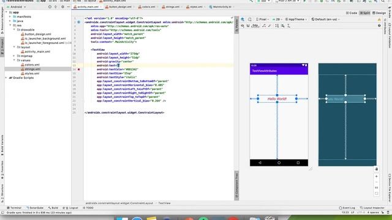
Task: Open the TODO tool window
Action: click(x=88, y=208)
